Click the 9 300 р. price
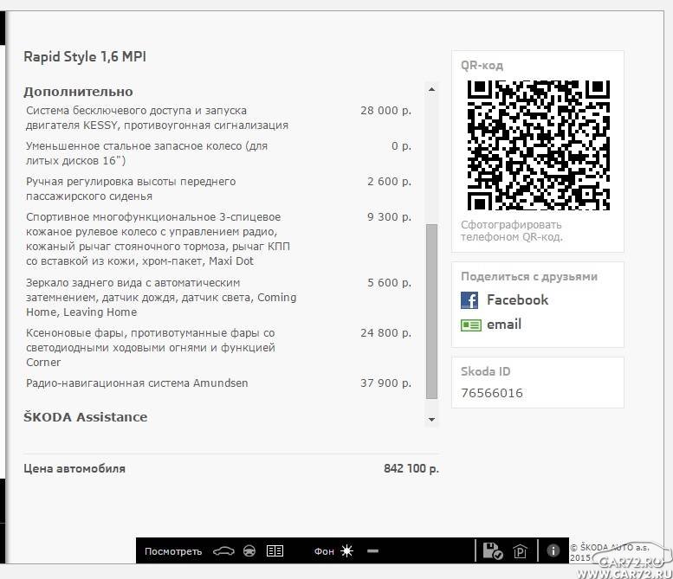This screenshot has height=579, width=673. coord(389,217)
